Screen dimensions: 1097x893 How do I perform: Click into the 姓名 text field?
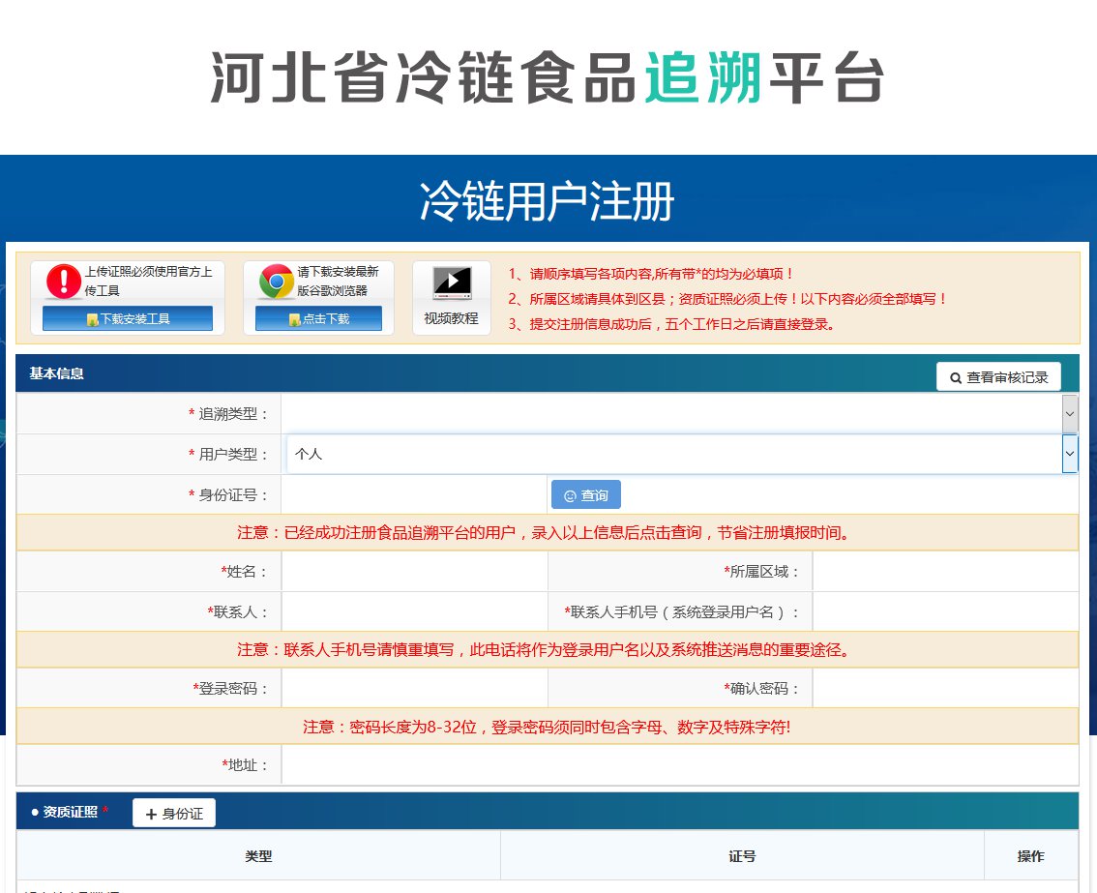point(414,572)
